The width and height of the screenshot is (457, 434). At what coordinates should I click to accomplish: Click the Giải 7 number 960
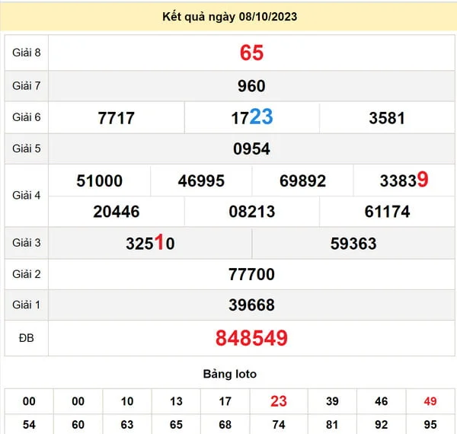[x=251, y=86]
